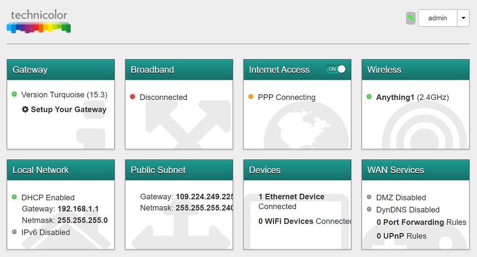Click the red Broadband Disconnected status indicator
The image size is (477, 257).
pyautogui.click(x=132, y=97)
